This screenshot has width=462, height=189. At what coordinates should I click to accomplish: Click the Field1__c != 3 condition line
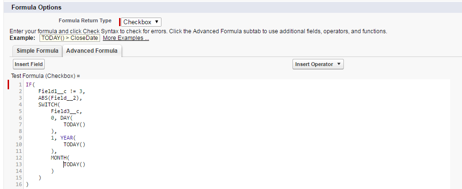(x=61, y=92)
